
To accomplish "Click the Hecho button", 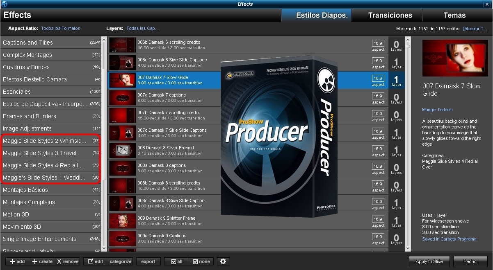I will coord(470,261).
